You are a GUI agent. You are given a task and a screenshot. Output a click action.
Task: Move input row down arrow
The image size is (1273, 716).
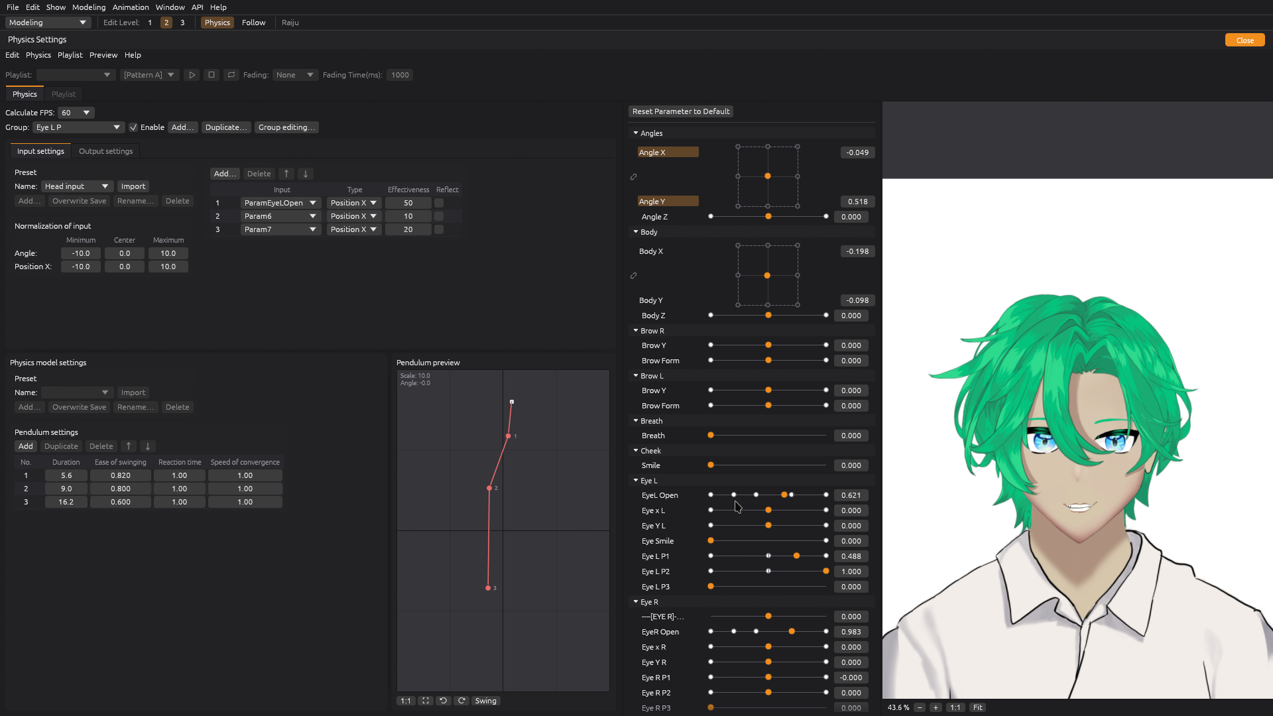click(x=306, y=174)
